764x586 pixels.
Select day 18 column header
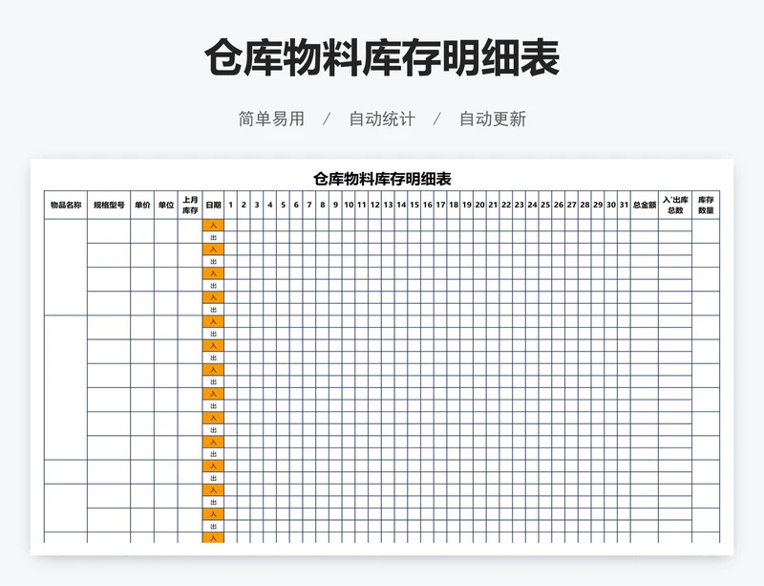tap(454, 205)
